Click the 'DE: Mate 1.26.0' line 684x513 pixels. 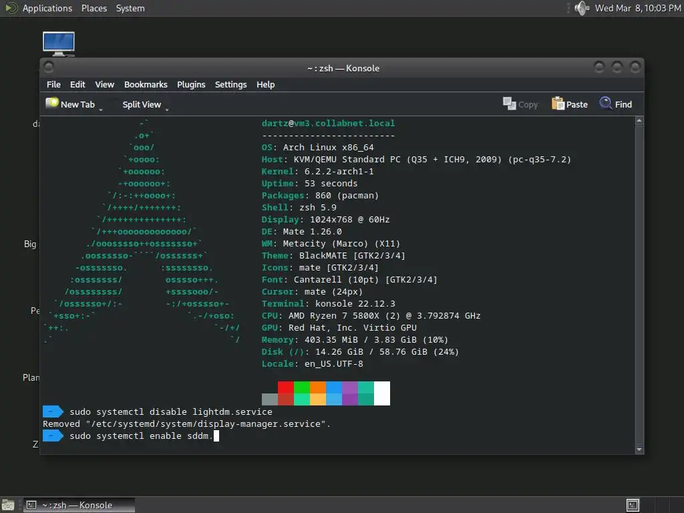(301, 232)
